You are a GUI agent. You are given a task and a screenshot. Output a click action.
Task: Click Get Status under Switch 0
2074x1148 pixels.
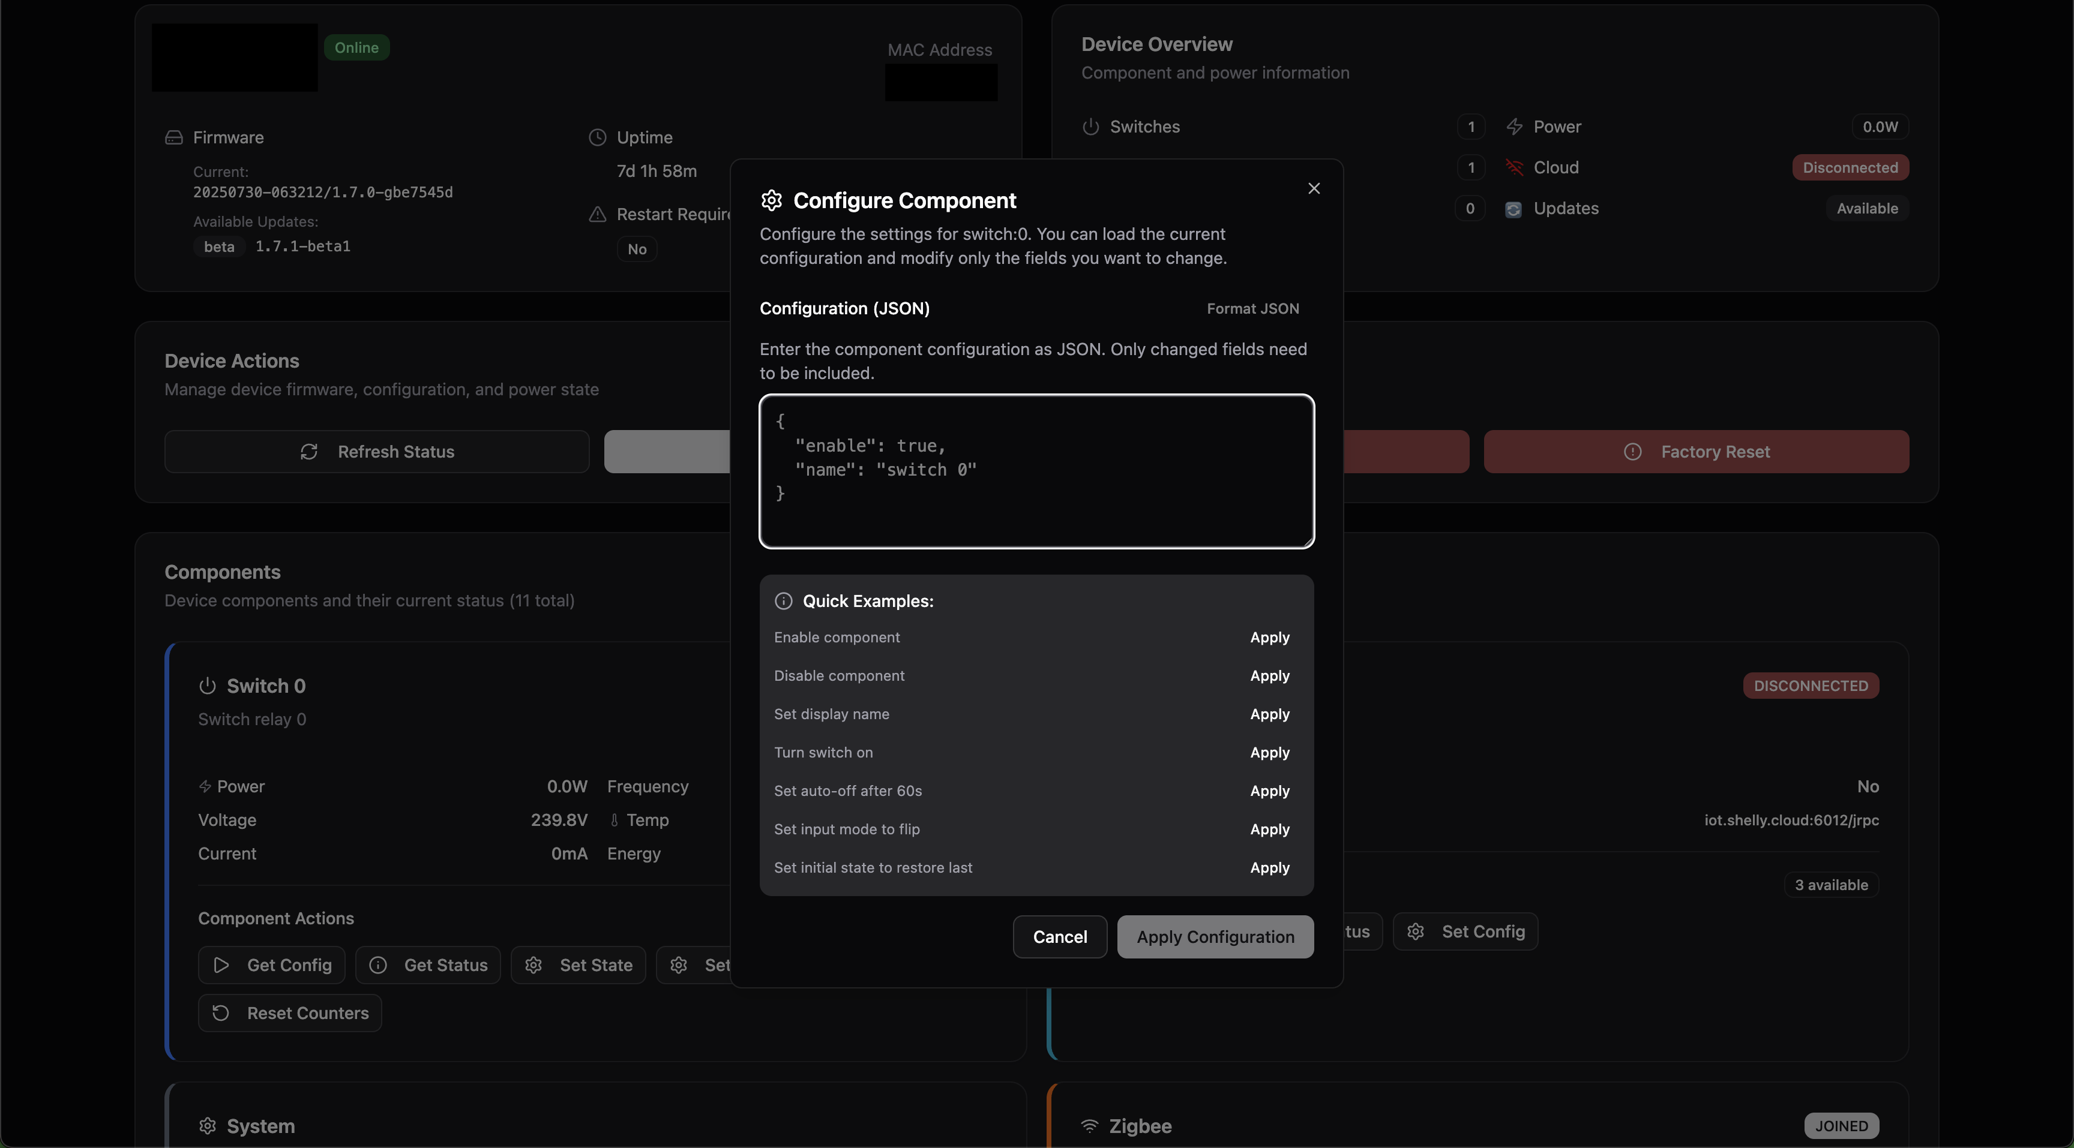tap(427, 966)
